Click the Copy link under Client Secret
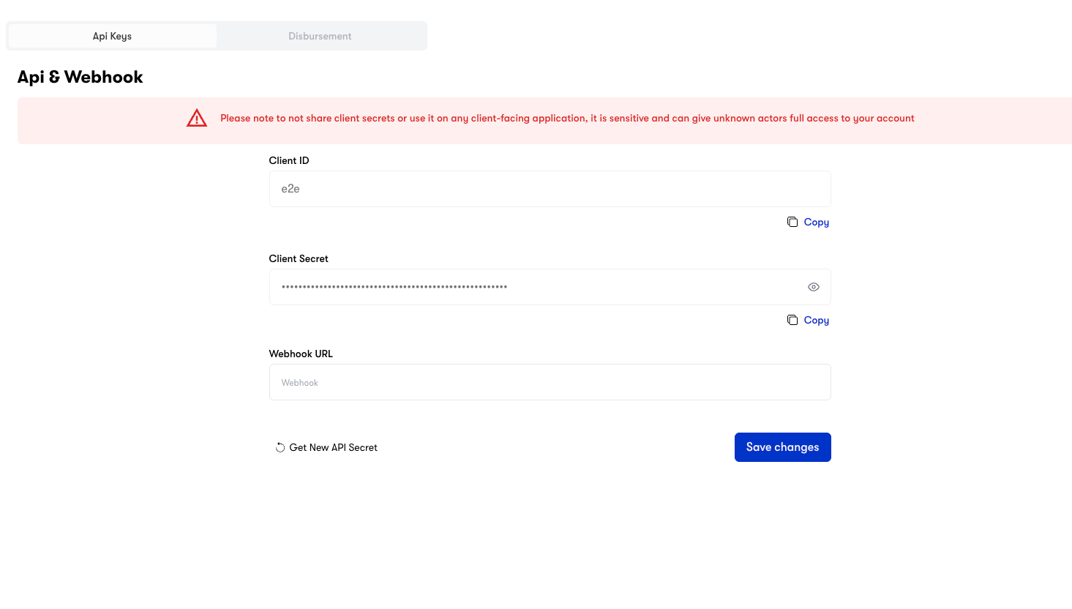The height and width of the screenshot is (609, 1072). tap(817, 320)
